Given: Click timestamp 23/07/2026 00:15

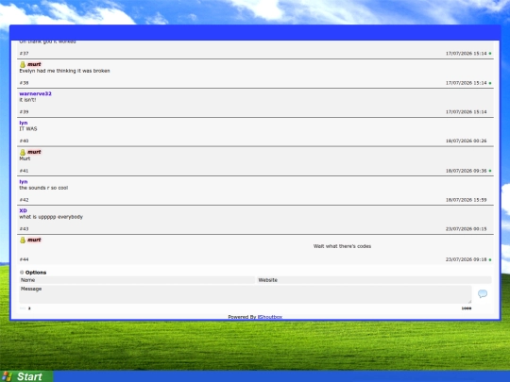Looking at the screenshot, I should click(x=467, y=229).
